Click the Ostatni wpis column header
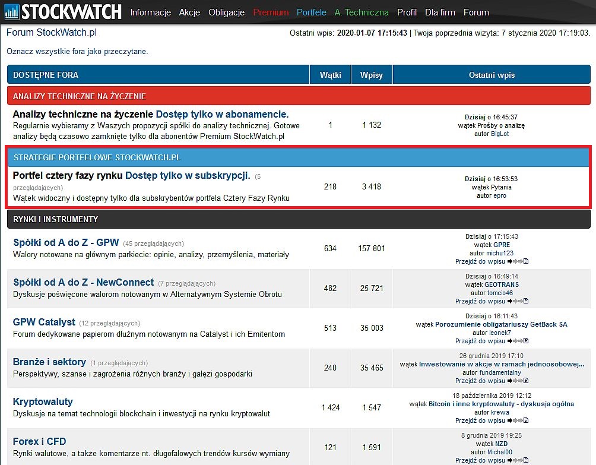596x465 pixels. (x=492, y=75)
